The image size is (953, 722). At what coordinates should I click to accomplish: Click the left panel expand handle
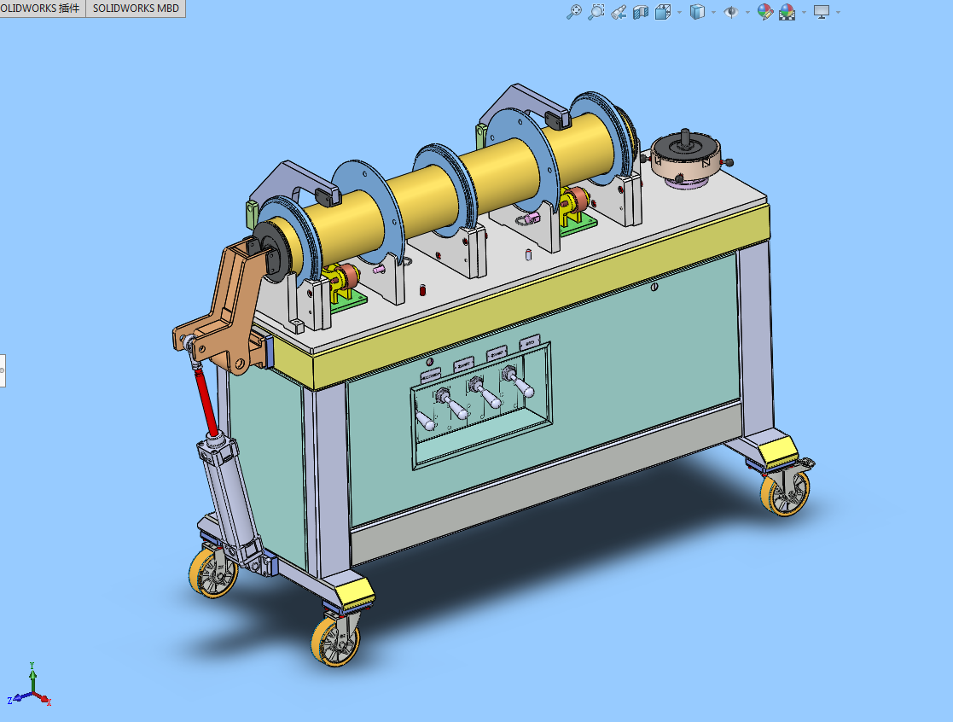click(3, 370)
